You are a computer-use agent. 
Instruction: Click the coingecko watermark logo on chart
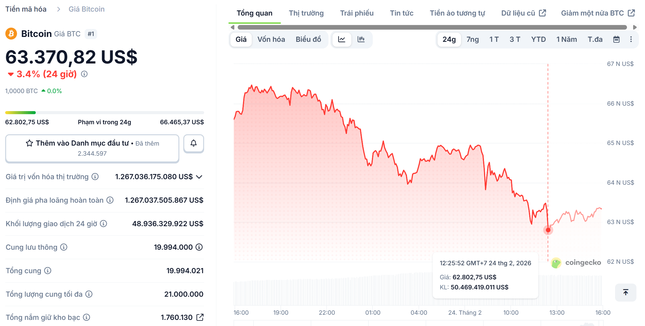[x=576, y=262]
